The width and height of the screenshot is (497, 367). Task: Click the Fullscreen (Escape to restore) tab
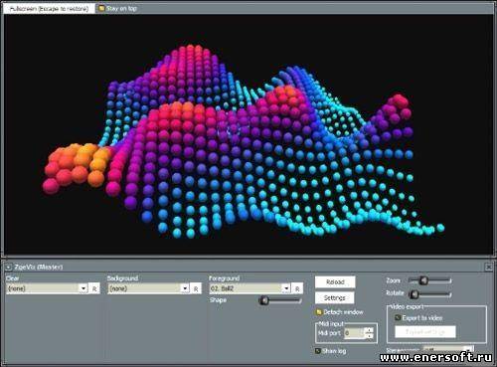(49, 9)
